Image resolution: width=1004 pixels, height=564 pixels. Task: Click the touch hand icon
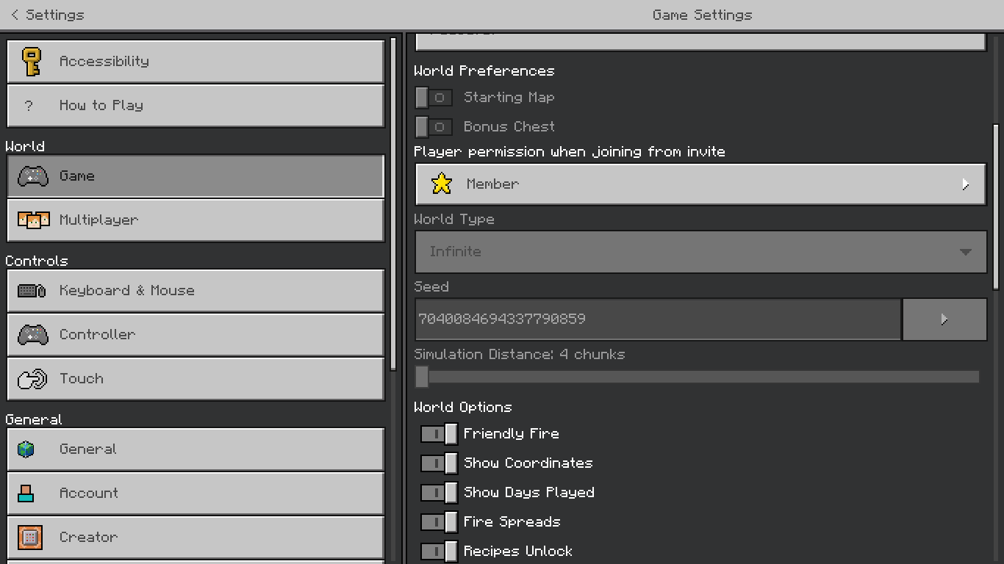[32, 379]
